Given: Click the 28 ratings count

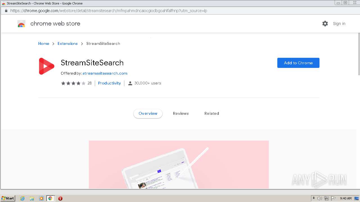Looking at the screenshot, I should tap(89, 83).
